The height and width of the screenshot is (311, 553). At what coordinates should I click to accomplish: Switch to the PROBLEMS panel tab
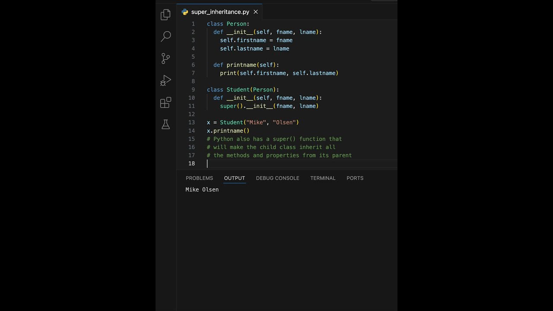(199, 178)
